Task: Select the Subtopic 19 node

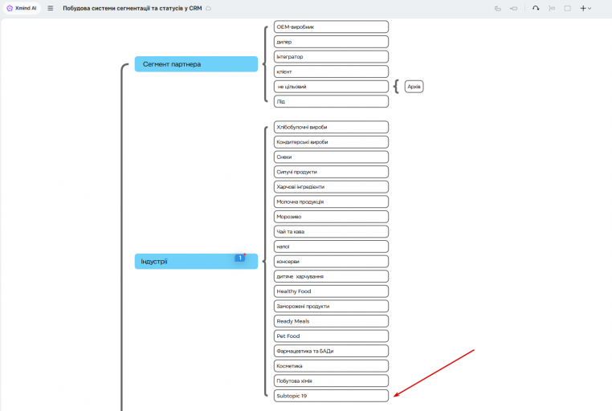Action: (x=331, y=396)
